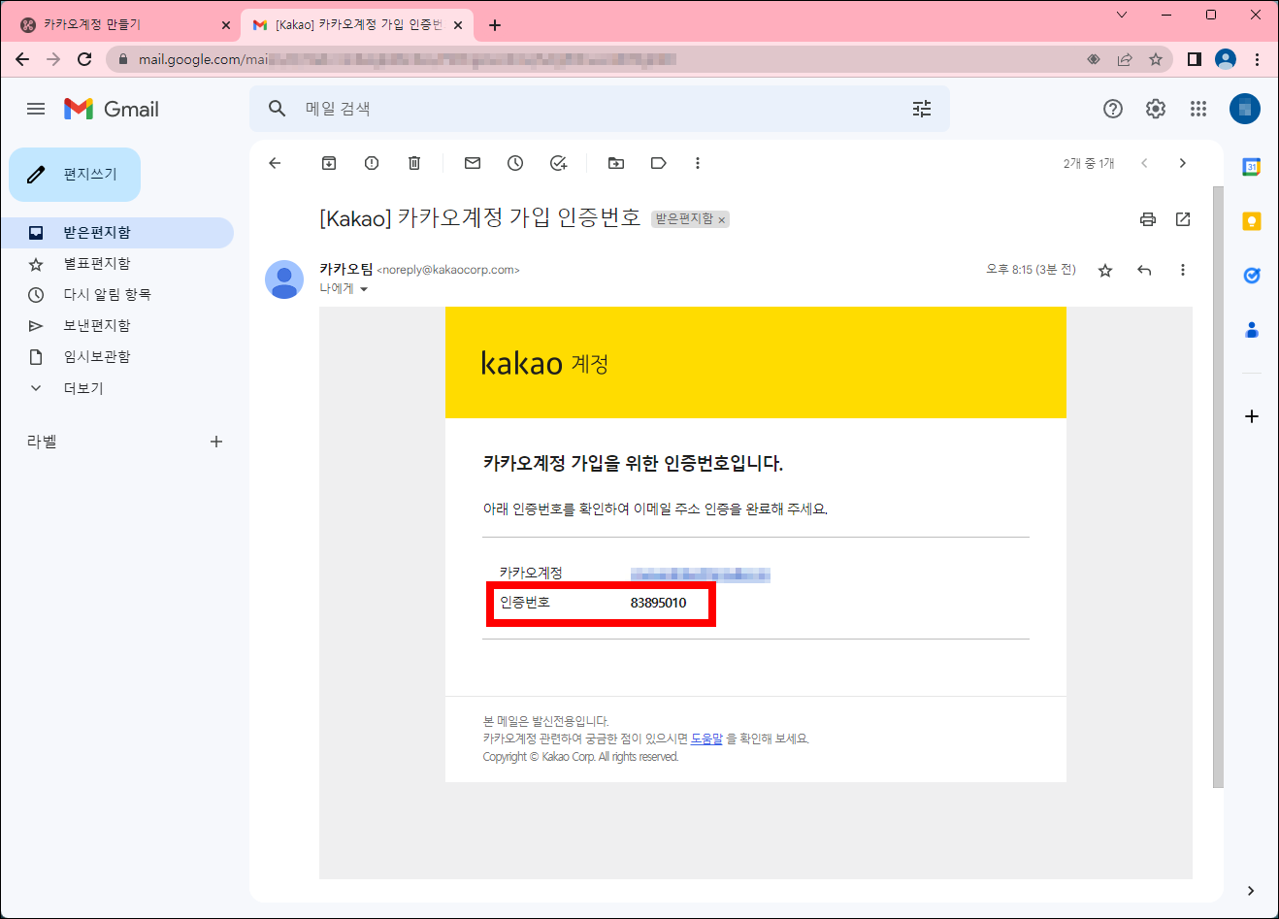
Task: Get add-ons plus icon in side panel
Action: tap(1252, 416)
